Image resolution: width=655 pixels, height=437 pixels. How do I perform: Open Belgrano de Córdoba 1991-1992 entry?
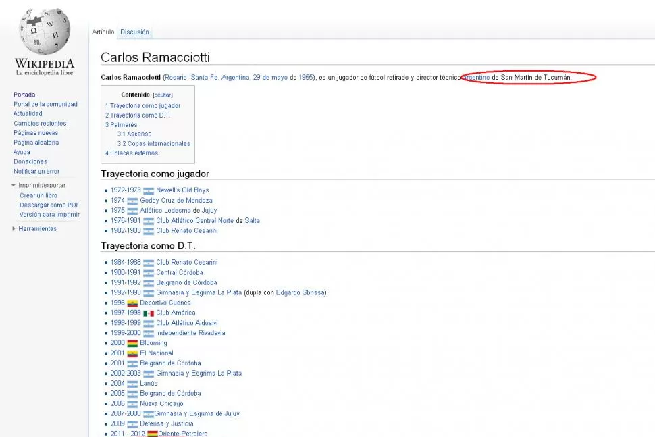[x=187, y=282]
